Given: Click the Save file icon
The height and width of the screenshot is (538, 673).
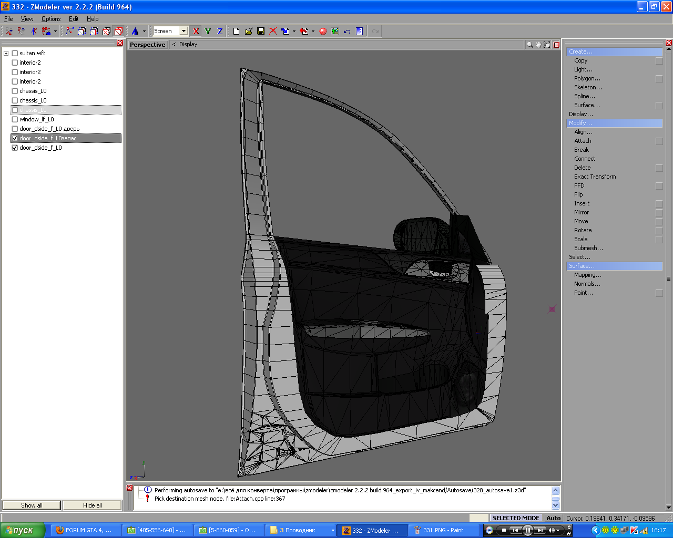Looking at the screenshot, I should tap(261, 32).
